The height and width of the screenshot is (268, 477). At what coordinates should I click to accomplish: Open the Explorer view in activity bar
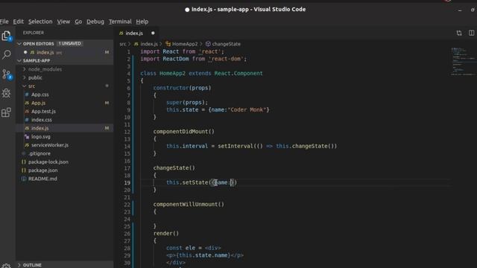coord(7,36)
